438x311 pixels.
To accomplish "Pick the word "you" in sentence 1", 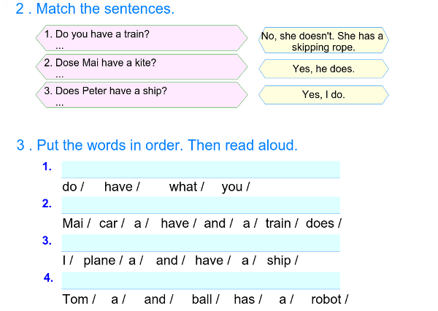I will click(x=231, y=187).
